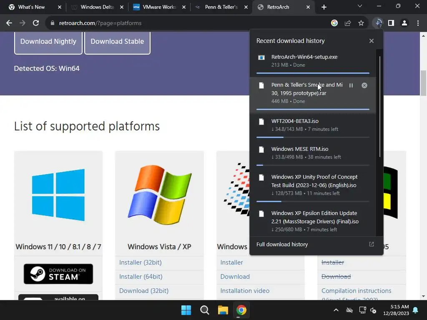
Task: Select the RetroArch tab
Action: [283, 7]
